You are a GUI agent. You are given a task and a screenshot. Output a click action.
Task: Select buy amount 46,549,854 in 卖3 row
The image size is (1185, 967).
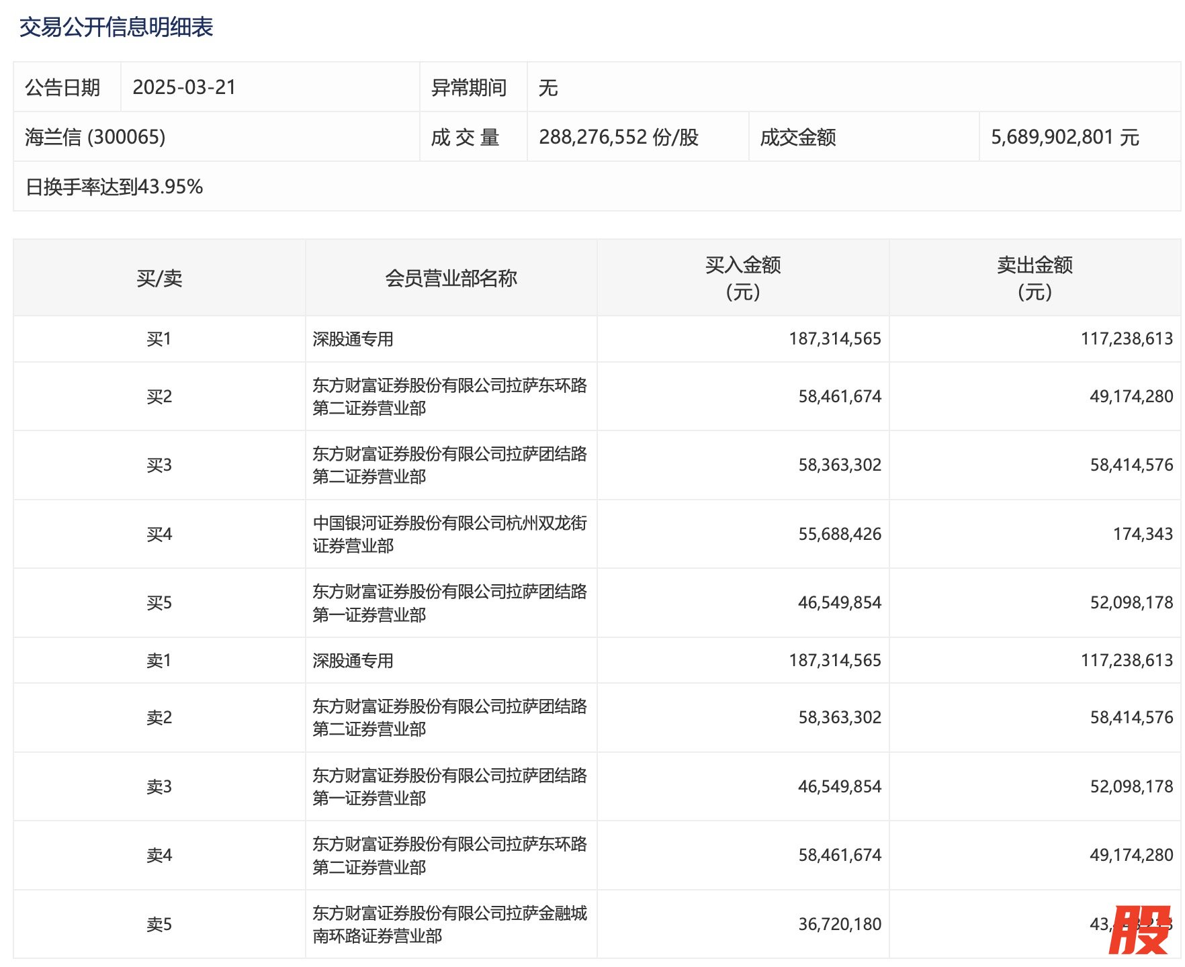click(839, 786)
